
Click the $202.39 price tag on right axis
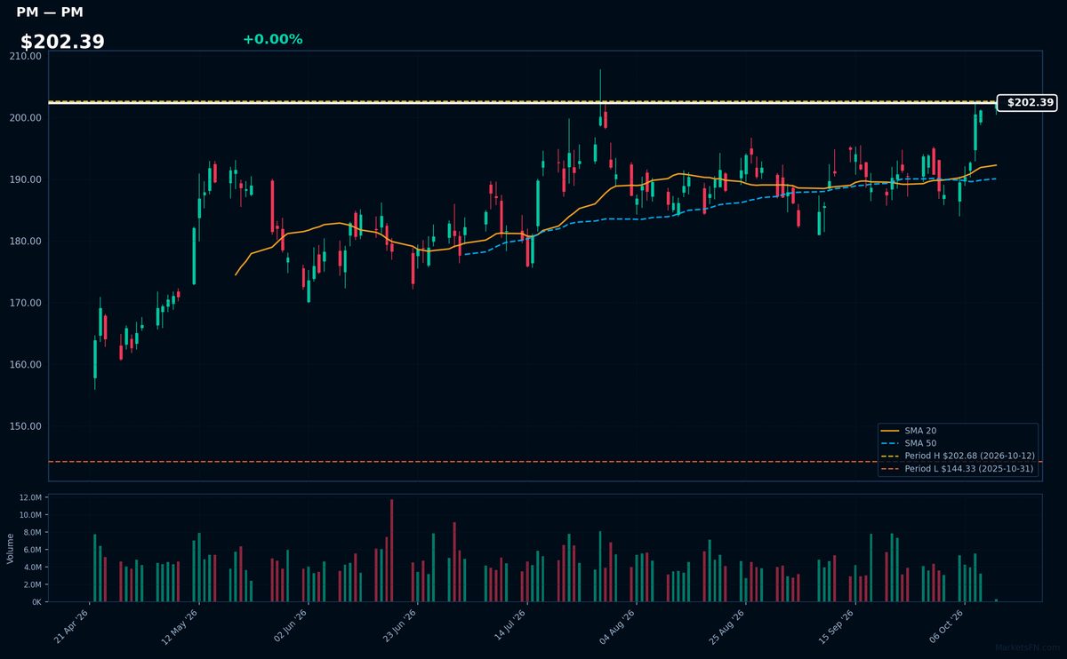1027,103
